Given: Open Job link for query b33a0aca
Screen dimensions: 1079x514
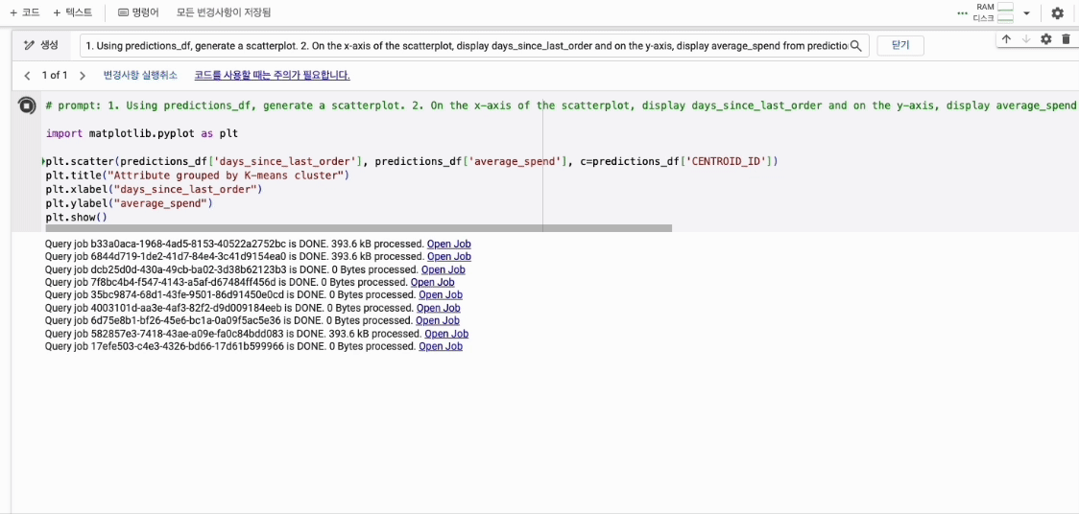Looking at the screenshot, I should click(448, 244).
